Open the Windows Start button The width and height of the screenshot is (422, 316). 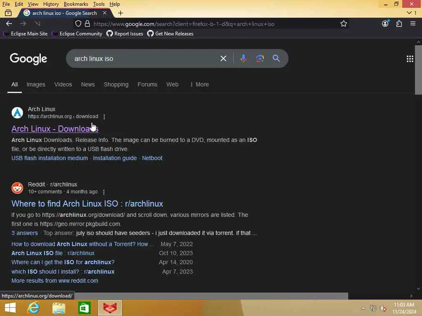pos(10,308)
